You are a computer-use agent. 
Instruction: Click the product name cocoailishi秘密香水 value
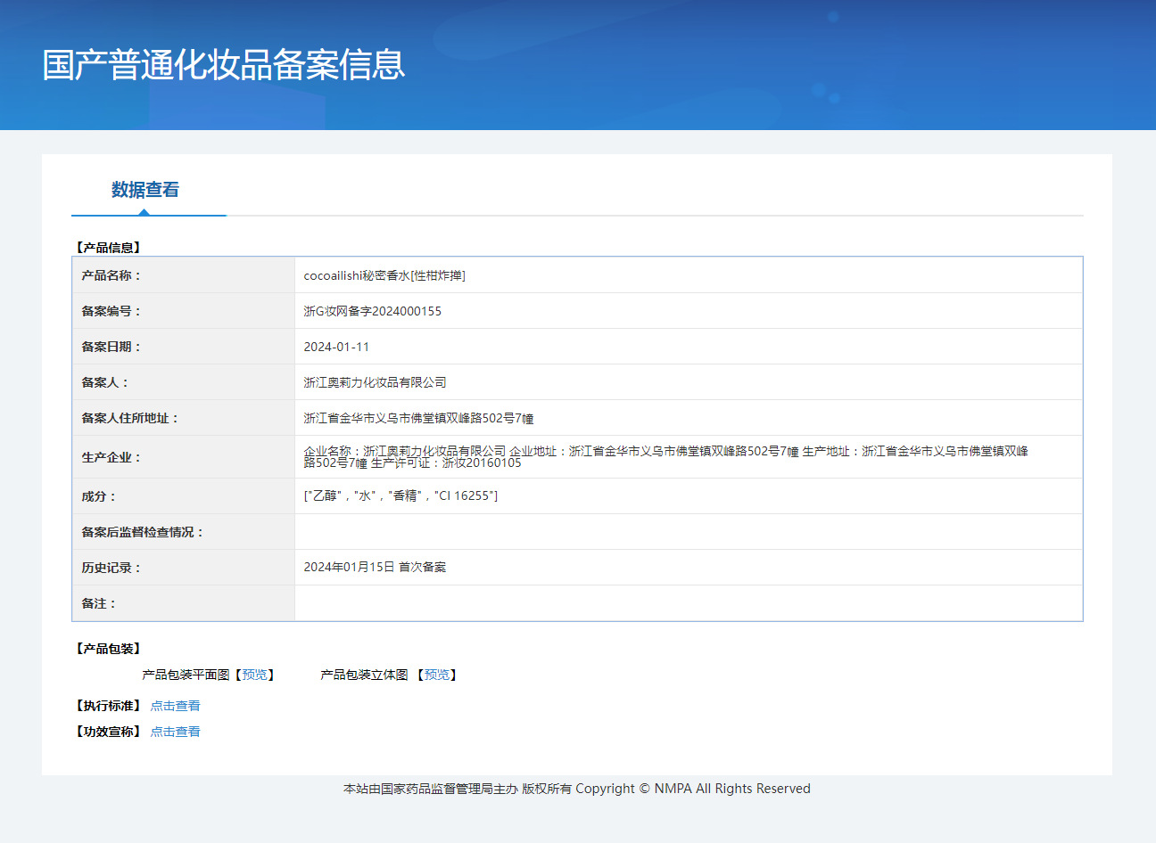(x=384, y=275)
